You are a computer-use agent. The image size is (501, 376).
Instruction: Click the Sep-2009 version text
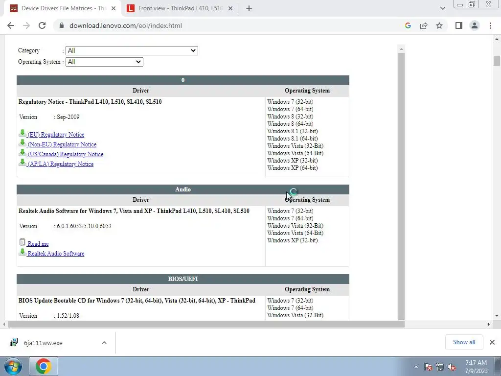coord(68,117)
